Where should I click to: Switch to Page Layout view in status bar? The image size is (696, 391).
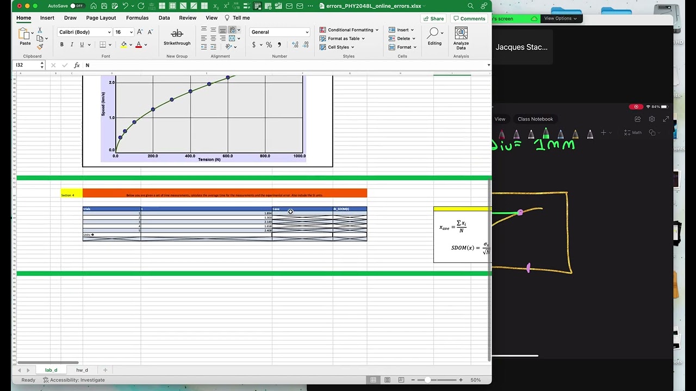(387, 380)
